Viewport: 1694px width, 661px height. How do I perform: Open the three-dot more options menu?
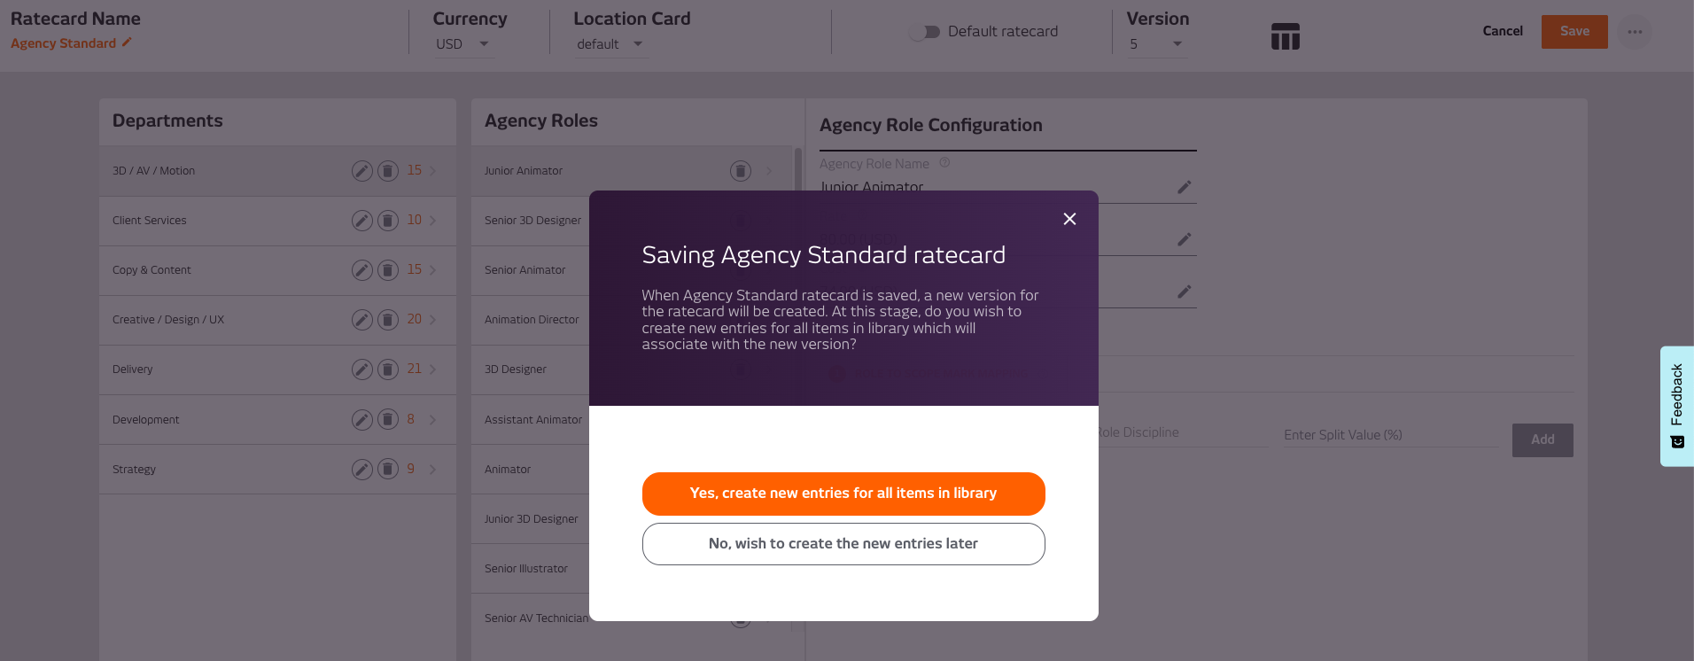[x=1635, y=32]
